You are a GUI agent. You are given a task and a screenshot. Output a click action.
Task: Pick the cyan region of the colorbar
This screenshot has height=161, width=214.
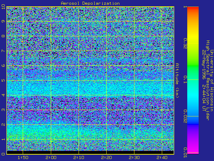(x=193, y=95)
